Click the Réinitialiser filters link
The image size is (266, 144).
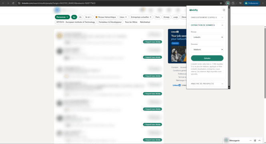(145, 22)
